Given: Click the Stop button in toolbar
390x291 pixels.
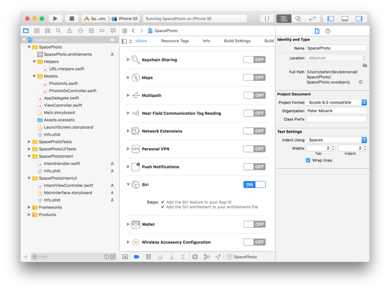Looking at the screenshot, I should (72, 19).
